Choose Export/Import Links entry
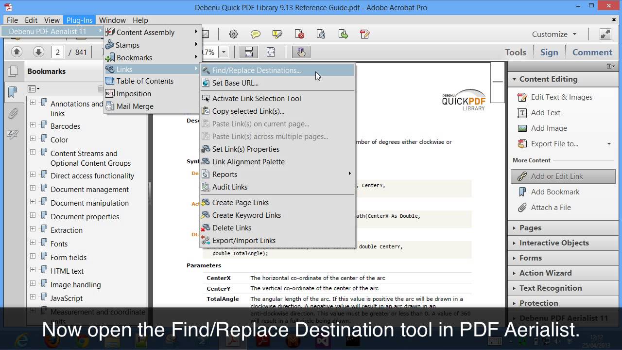The height and width of the screenshot is (350, 622). [277, 240]
